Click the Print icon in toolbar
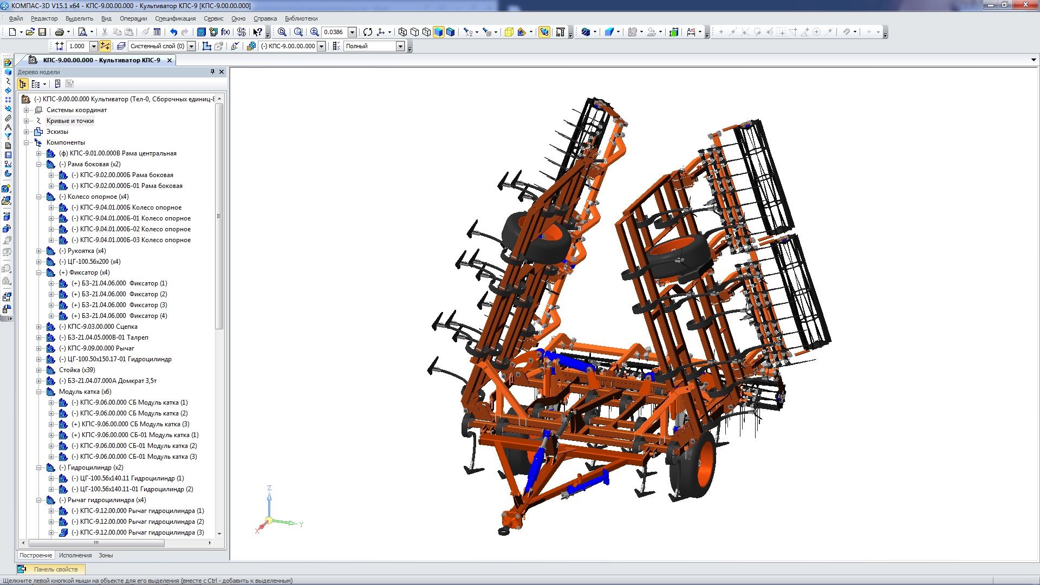Image resolution: width=1040 pixels, height=585 pixels. tap(60, 32)
